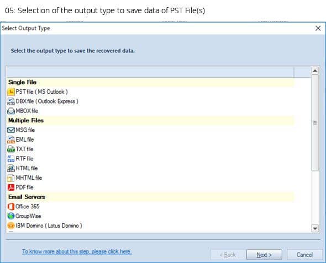Click the DBX file icon
Viewport: 326px width, 263px height.
(x=11, y=101)
